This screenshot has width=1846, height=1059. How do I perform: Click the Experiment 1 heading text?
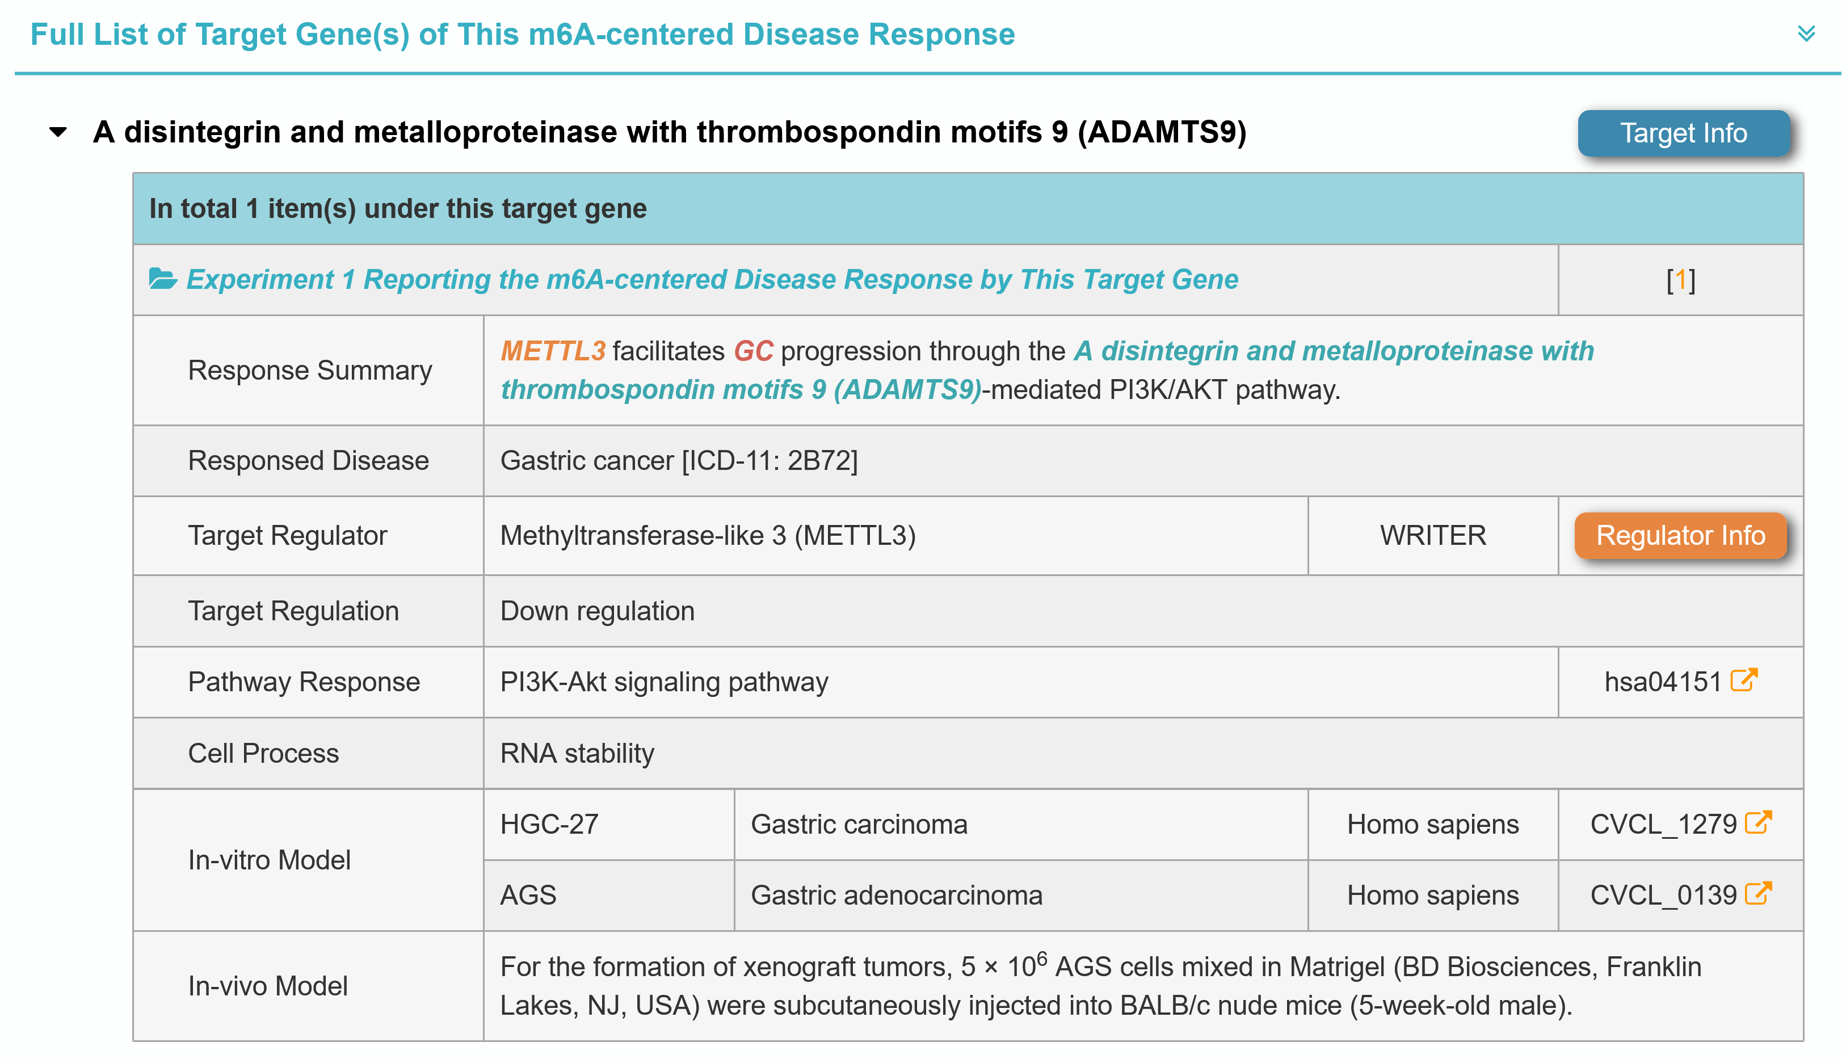pos(712,279)
